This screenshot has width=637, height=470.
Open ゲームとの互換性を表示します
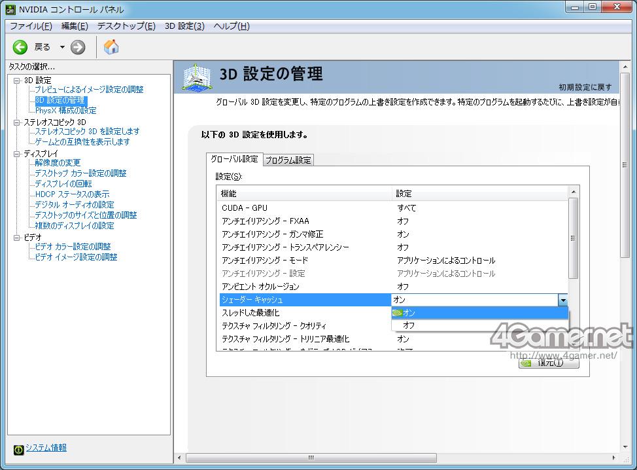click(x=82, y=142)
